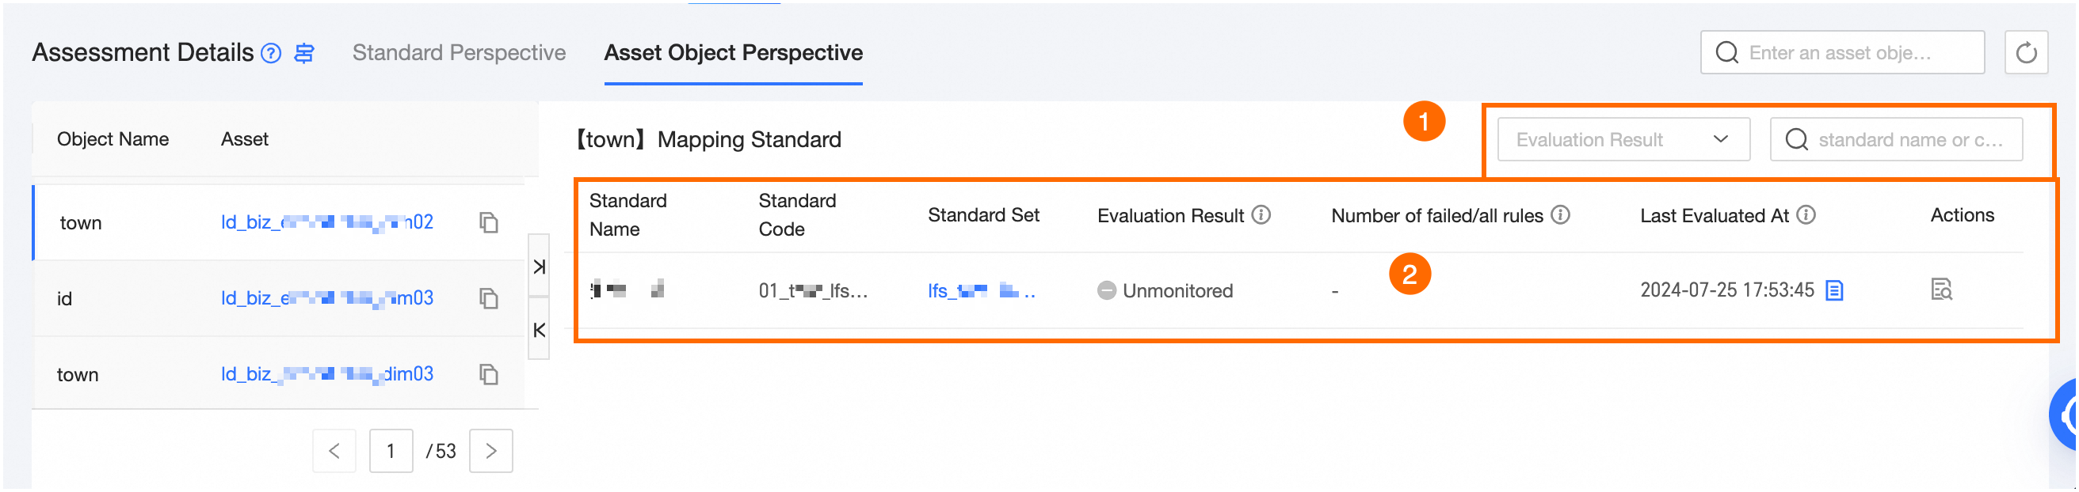Expand the left panel with arrow handle

click(x=539, y=267)
